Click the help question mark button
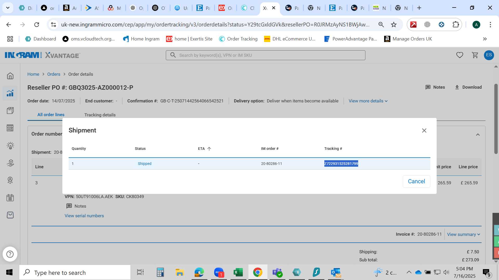 10,254
